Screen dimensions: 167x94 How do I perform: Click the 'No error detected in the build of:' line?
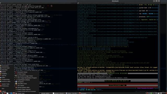117,81
